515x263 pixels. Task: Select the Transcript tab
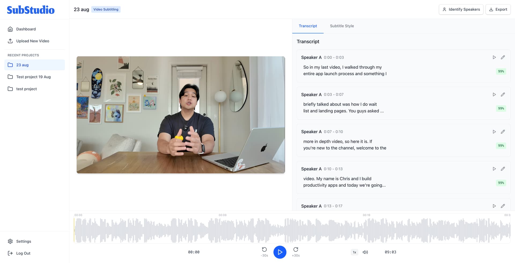pos(308,26)
